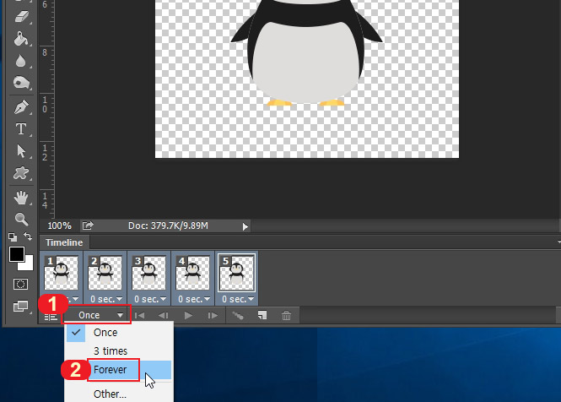Select the Paint Bucket tool
Screen dimensions: 561x402
[21, 39]
